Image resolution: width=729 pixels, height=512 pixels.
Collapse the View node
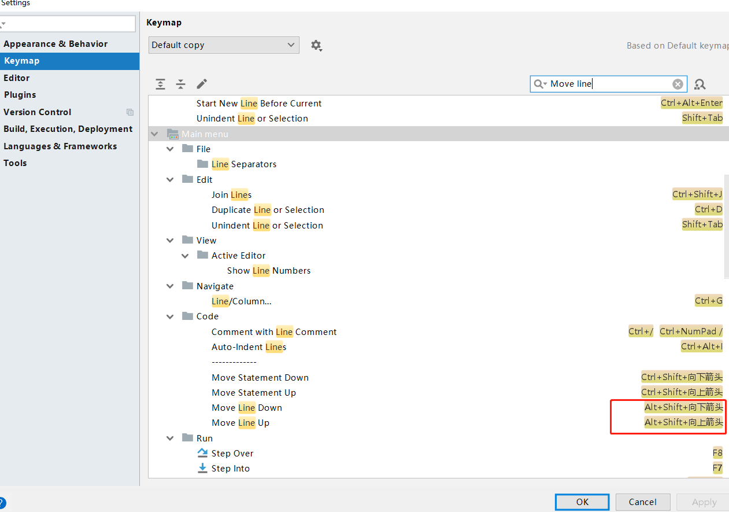170,240
